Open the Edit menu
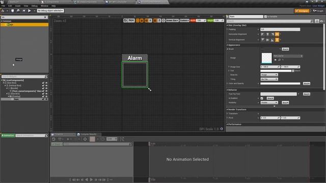The image size is (326, 183). 10,6
